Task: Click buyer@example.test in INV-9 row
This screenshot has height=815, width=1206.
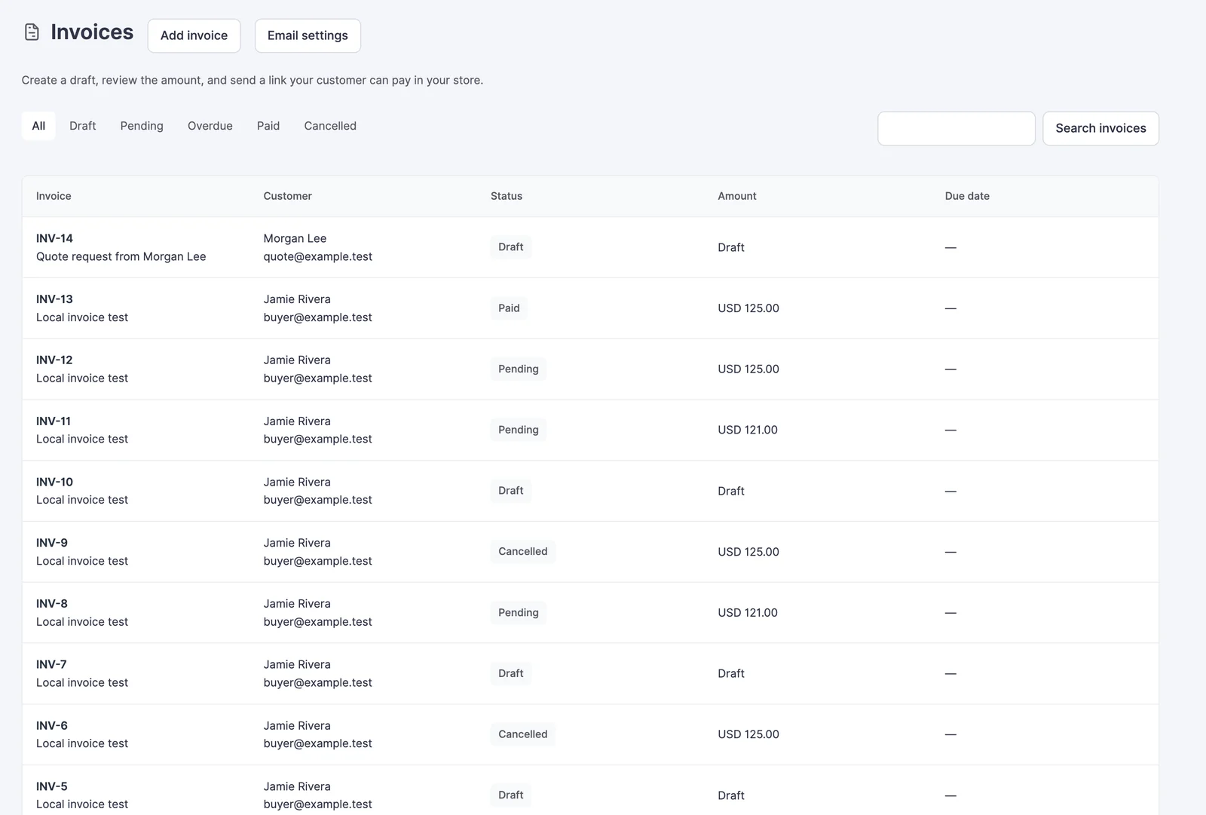Action: [318, 561]
